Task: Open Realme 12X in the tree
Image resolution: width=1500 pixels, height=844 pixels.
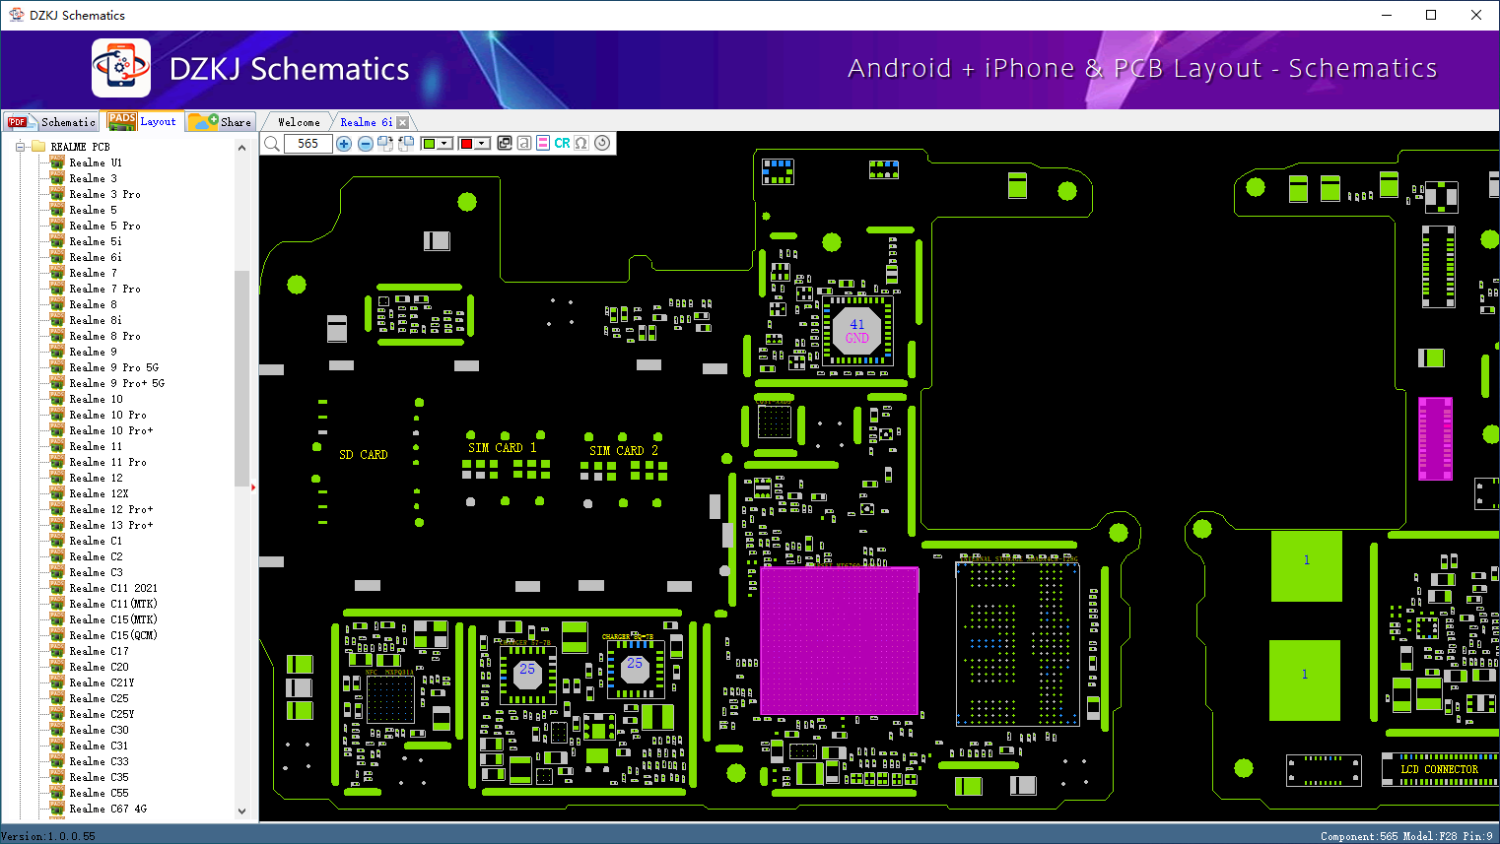Action: click(x=99, y=493)
